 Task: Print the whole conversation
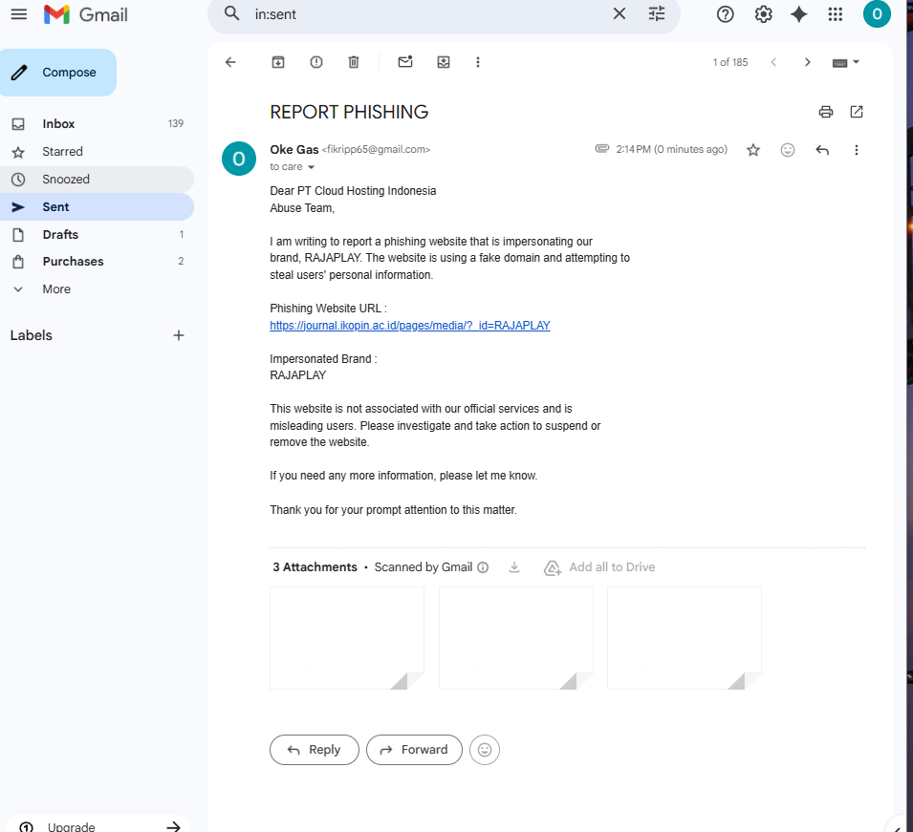826,112
